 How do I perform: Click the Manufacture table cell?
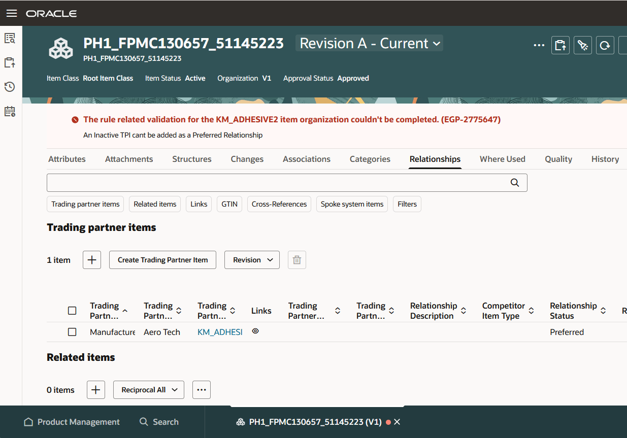[113, 332]
